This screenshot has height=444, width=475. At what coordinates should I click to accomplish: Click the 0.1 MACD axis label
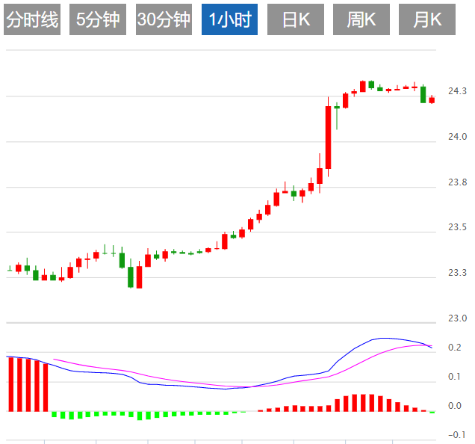click(x=454, y=377)
